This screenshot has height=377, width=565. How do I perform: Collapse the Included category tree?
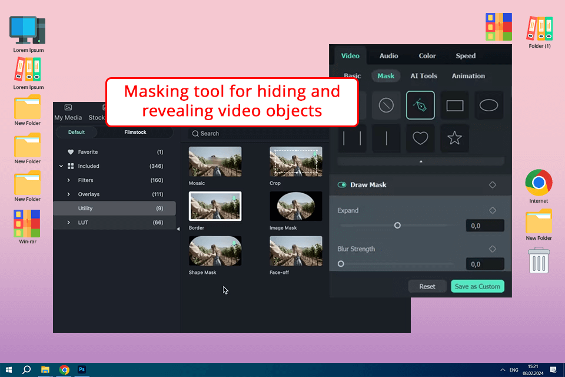point(61,166)
